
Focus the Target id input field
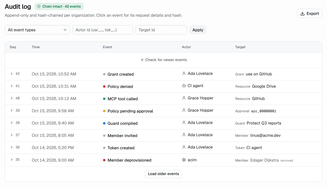point(161,30)
